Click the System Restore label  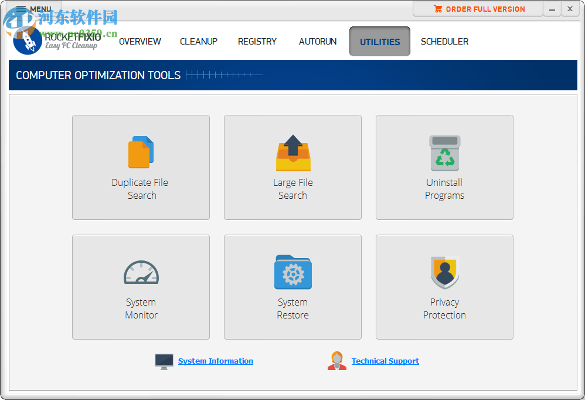tap(293, 309)
